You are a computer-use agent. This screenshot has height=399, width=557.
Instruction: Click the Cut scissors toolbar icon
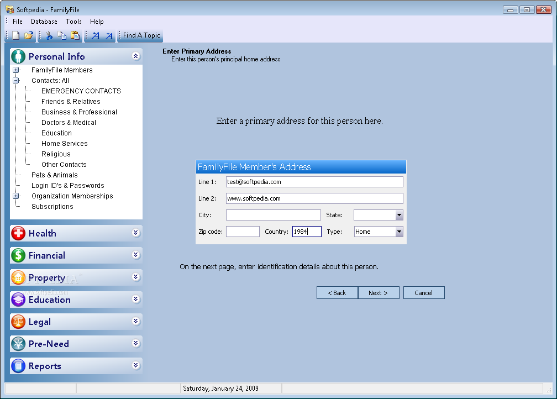point(49,35)
